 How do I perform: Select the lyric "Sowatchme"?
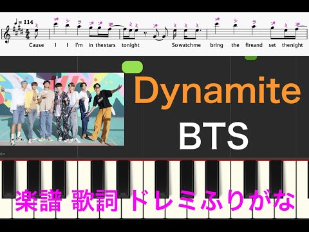click(186, 45)
